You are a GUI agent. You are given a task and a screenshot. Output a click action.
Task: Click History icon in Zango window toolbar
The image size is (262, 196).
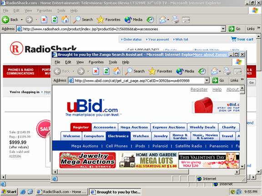(x=202, y=71)
